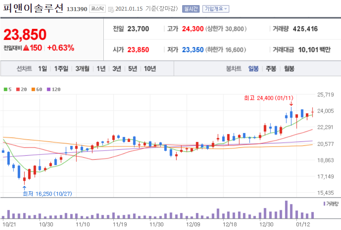Click the stock code 131390
Viewport: 341px width, 230px height.
(x=77, y=9)
